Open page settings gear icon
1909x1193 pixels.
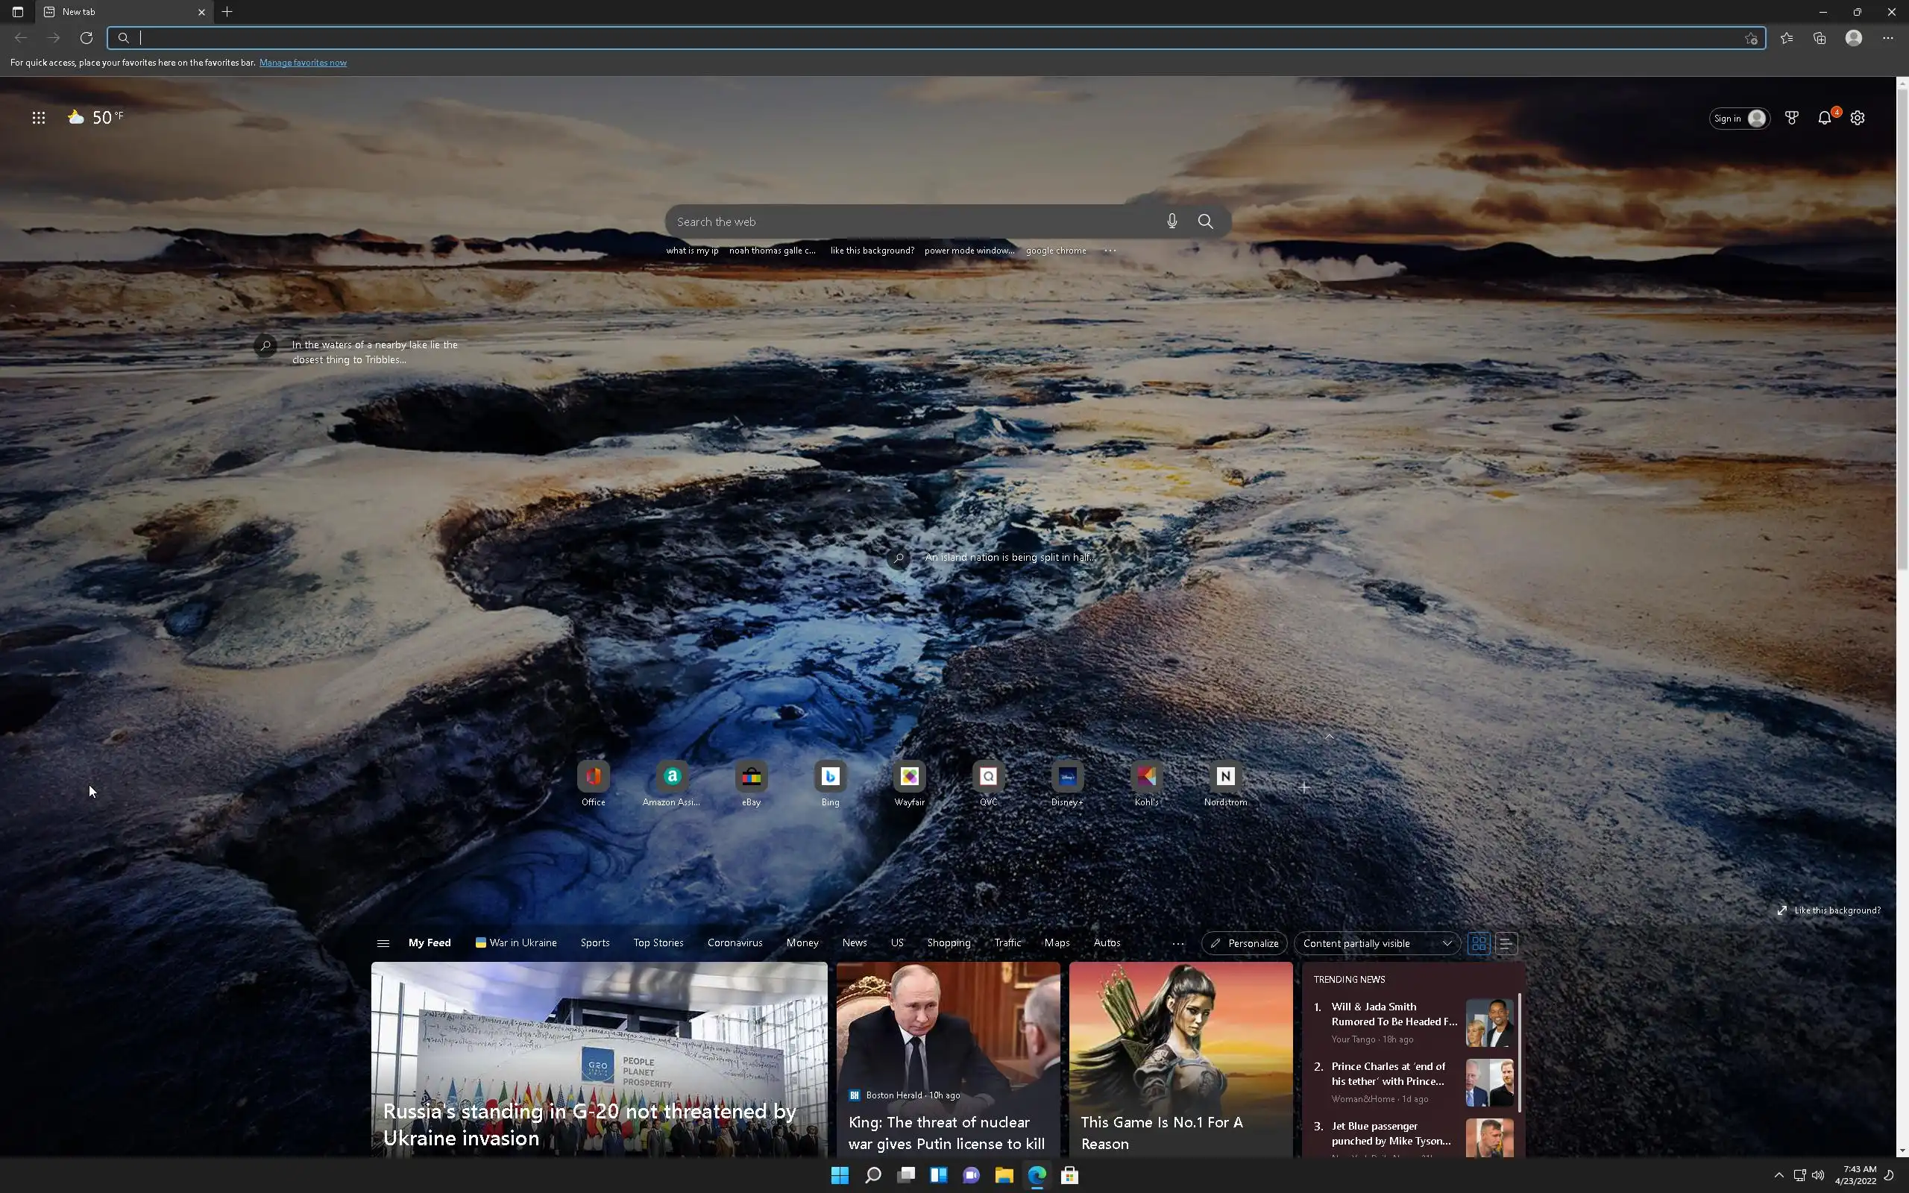pyautogui.click(x=1858, y=119)
